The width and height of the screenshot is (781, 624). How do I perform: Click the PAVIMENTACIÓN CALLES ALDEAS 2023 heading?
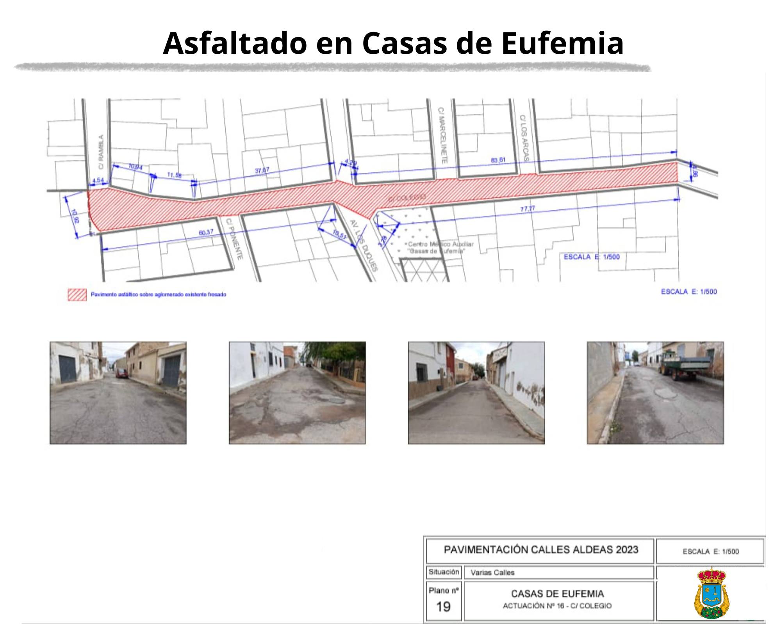click(541, 550)
